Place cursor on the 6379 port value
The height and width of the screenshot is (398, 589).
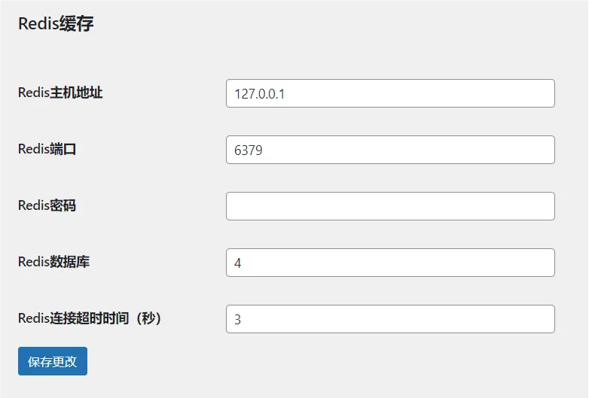pyautogui.click(x=249, y=150)
